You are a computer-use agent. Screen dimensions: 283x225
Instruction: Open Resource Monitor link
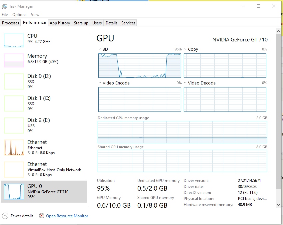(x=67, y=216)
